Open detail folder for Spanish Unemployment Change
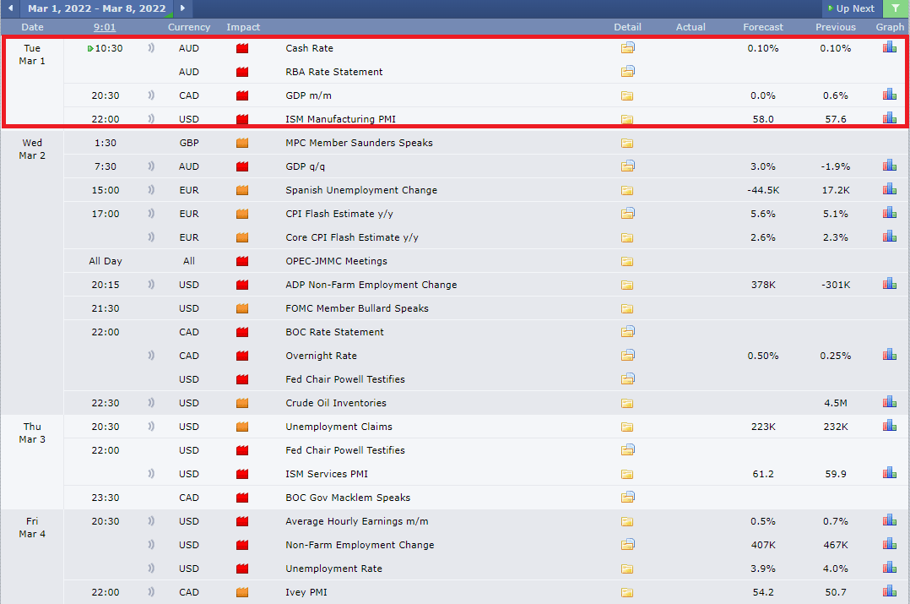 coord(627,191)
